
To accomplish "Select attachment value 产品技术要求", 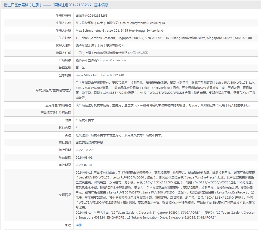I will coord(85,120).
